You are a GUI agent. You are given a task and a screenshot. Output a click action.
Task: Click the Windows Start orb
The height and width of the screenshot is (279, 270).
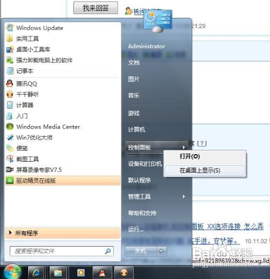tap(12, 271)
